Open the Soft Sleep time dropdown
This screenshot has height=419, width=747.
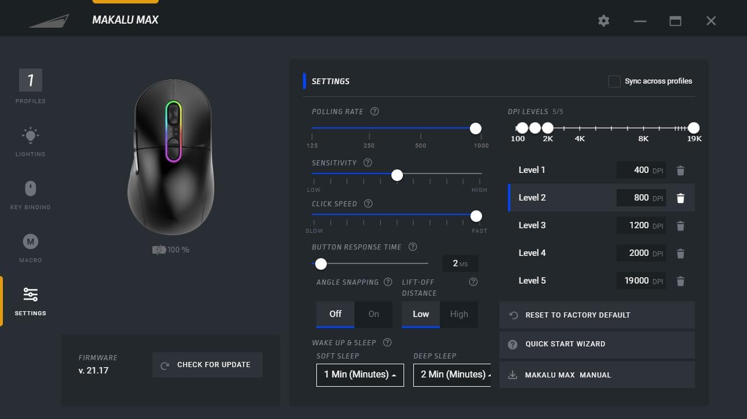360,375
